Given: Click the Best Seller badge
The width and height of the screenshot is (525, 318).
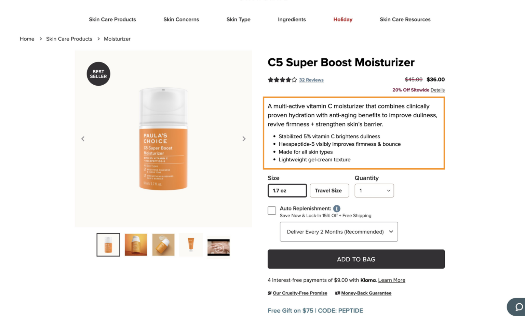Looking at the screenshot, I should tap(98, 74).
